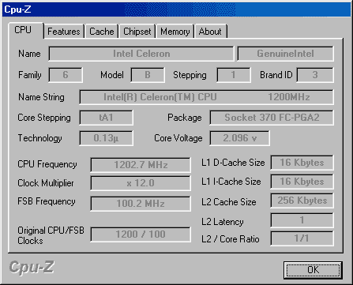353x285 pixels.
Task: Click the L1 D-Cache Size value field
Action: [x=302, y=163]
